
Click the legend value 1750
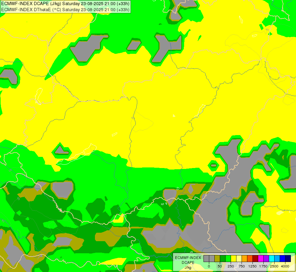coord(263,266)
